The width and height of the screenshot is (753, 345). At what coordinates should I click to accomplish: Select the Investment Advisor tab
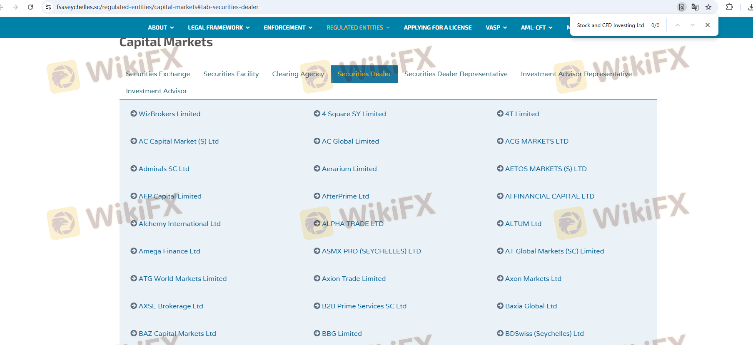pos(156,91)
